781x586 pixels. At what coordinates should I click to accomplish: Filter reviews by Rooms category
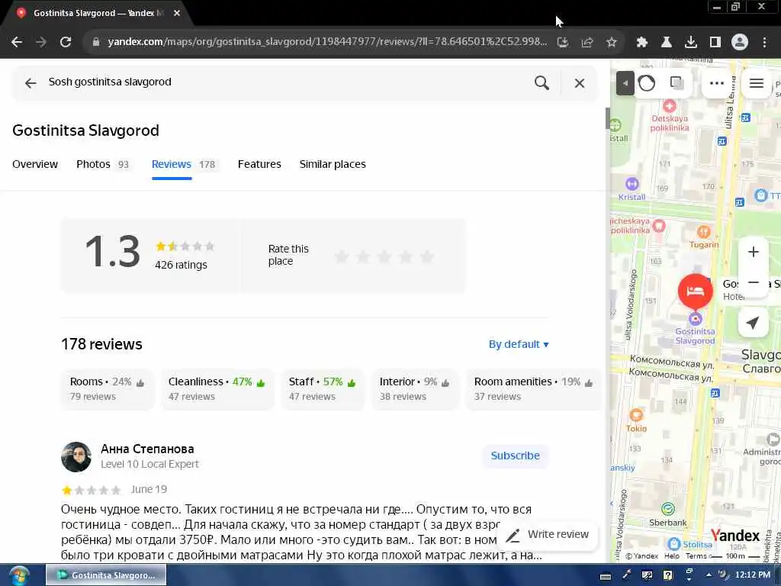point(107,389)
